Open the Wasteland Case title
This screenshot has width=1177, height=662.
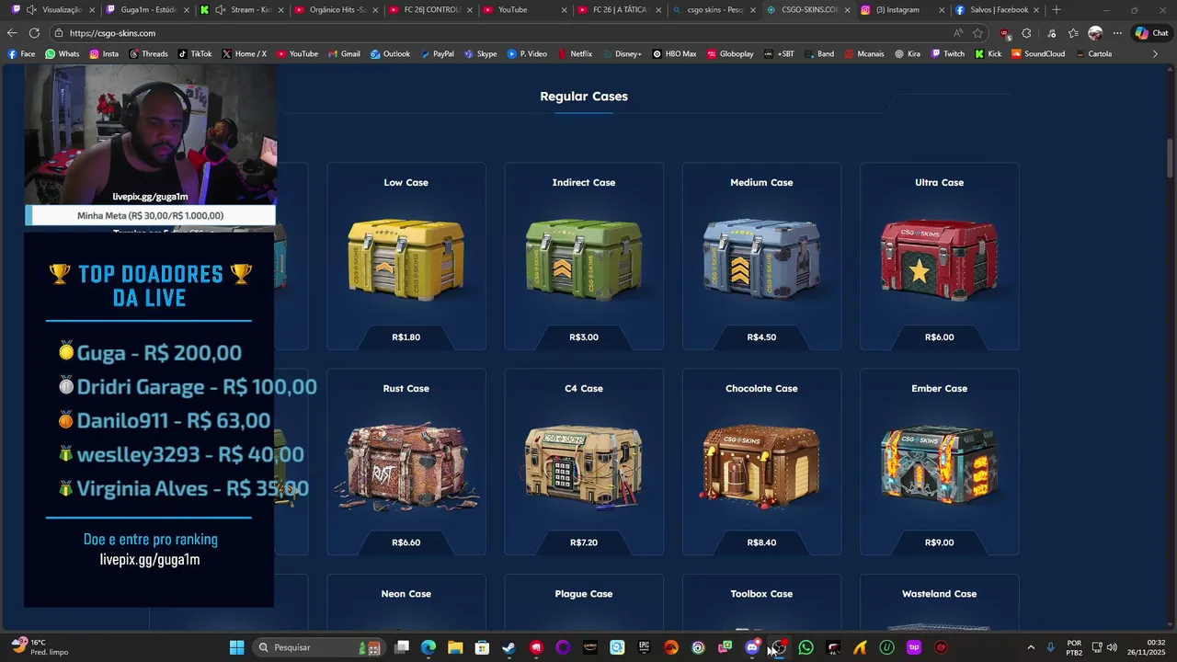[x=939, y=594]
